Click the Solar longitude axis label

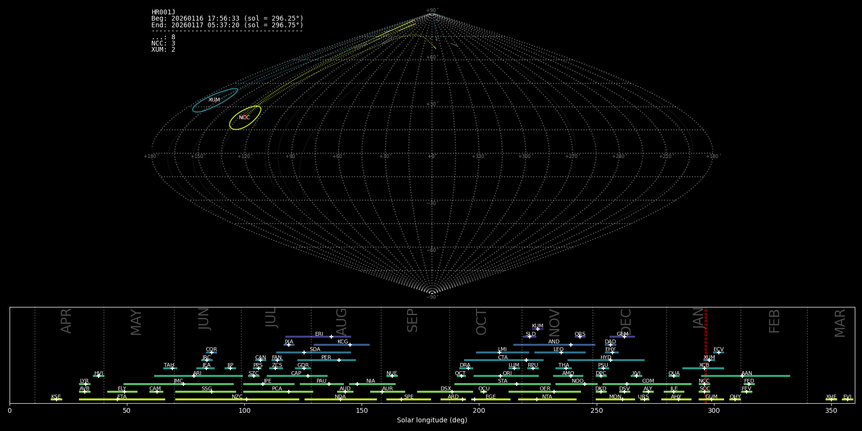pos(432,420)
